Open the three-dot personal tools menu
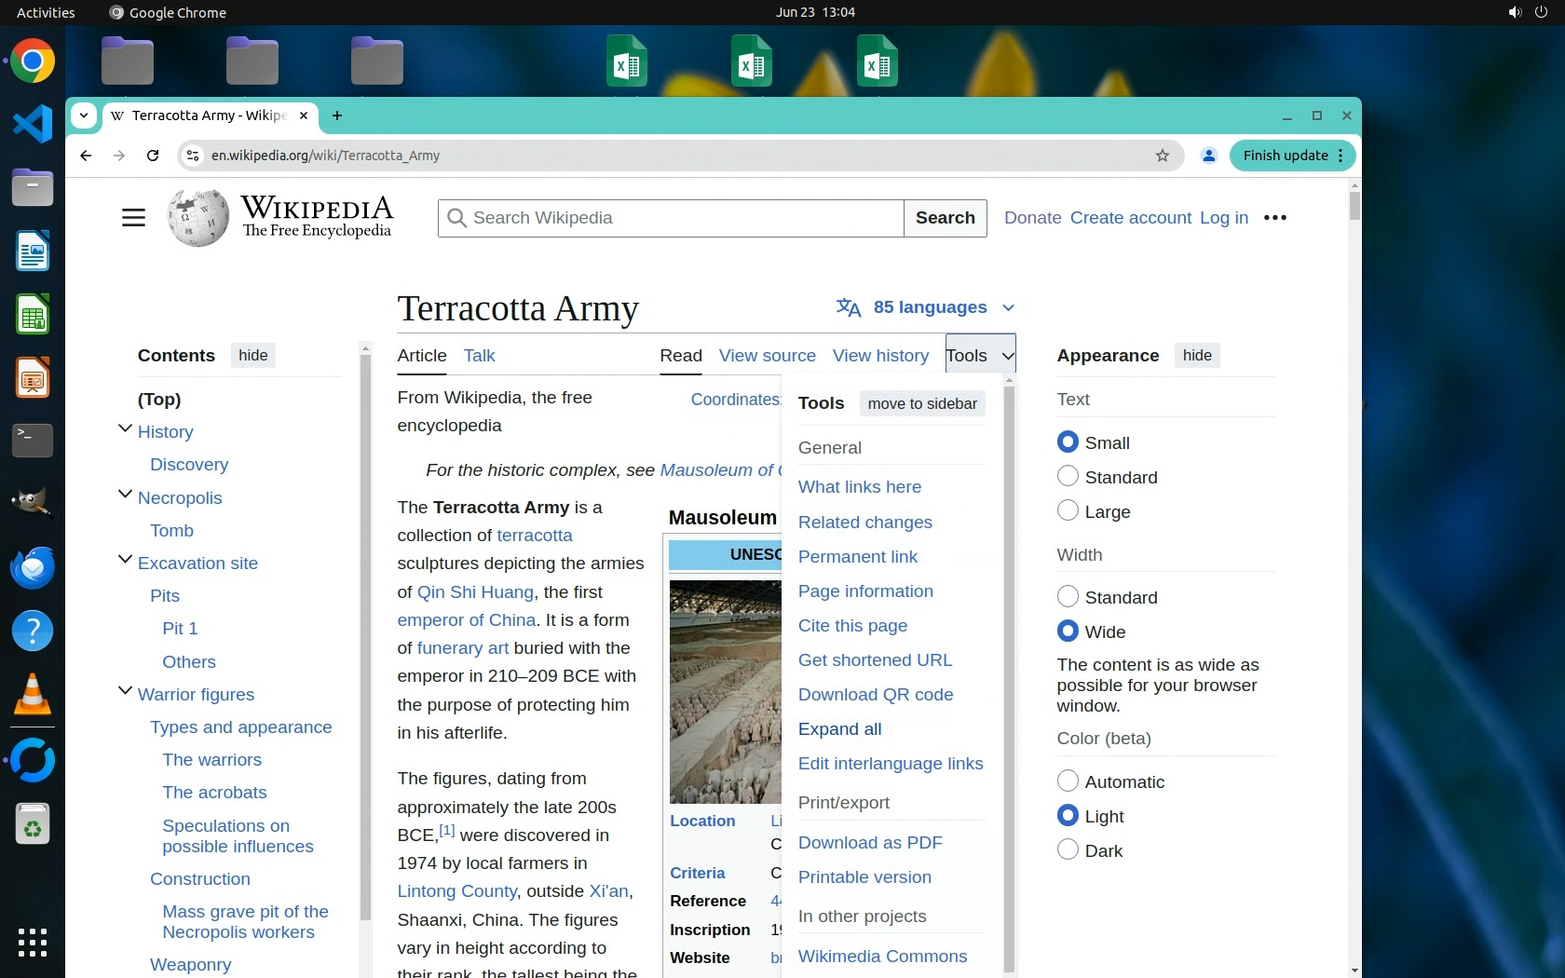Screen dimensions: 1565x978 point(1274,218)
